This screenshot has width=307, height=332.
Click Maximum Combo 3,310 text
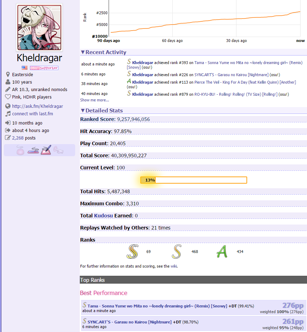109,204
